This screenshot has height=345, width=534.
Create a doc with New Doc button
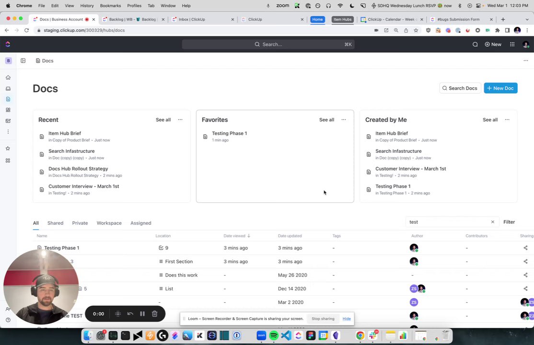[x=500, y=88]
